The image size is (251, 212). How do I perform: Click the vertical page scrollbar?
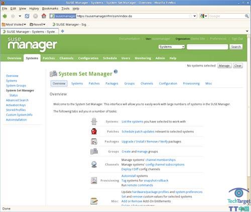point(248,120)
